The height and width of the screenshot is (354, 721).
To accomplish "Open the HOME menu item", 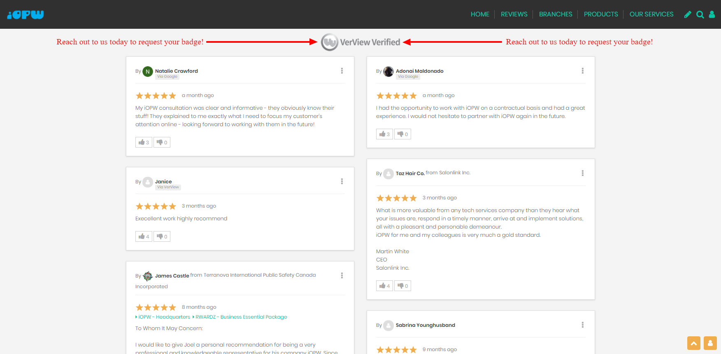I will point(480,14).
